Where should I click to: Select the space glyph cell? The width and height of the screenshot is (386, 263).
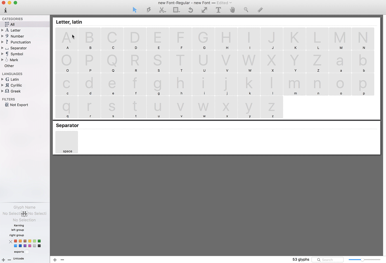pos(67,142)
